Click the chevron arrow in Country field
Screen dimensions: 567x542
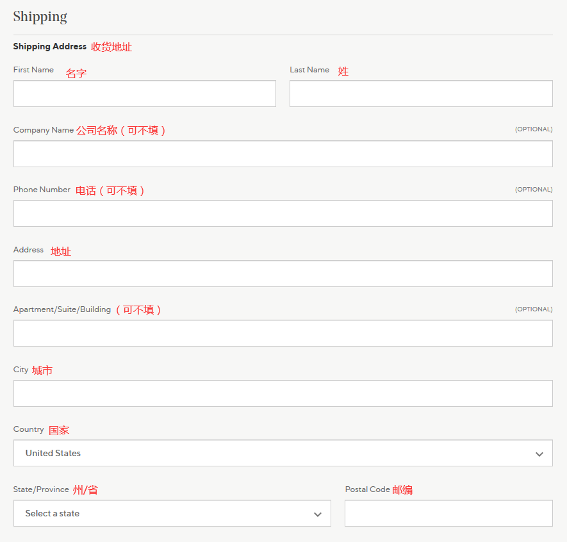point(539,454)
